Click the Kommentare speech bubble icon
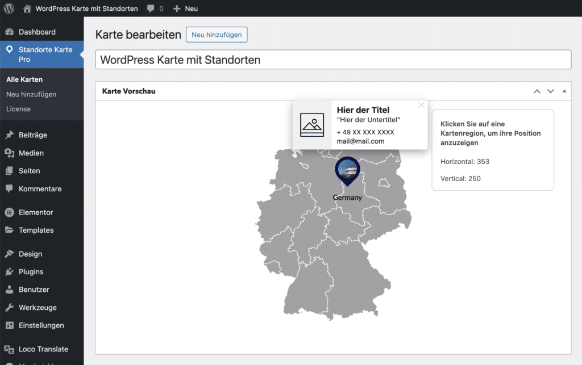The height and width of the screenshot is (365, 582). tap(9, 188)
